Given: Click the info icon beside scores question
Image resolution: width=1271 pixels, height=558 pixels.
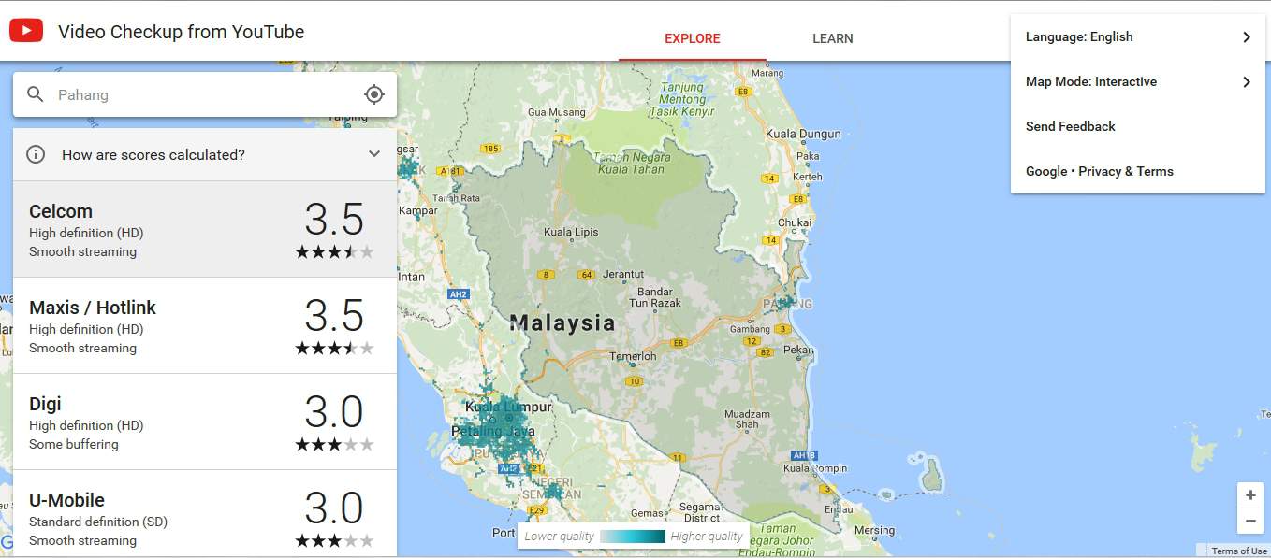Looking at the screenshot, I should click(36, 154).
